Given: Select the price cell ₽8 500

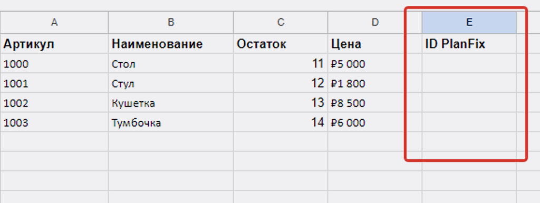Looking at the screenshot, I should point(375,102).
